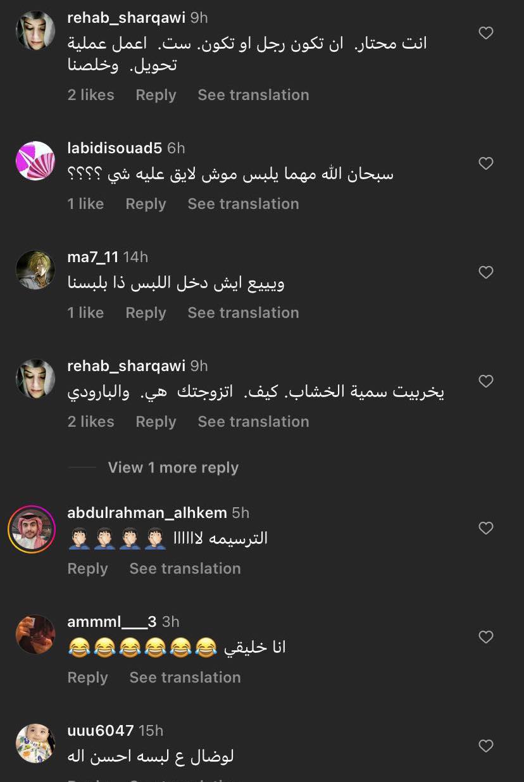Tap the heart next to ammml___3's comment
This screenshot has height=782, width=524.
(486, 637)
